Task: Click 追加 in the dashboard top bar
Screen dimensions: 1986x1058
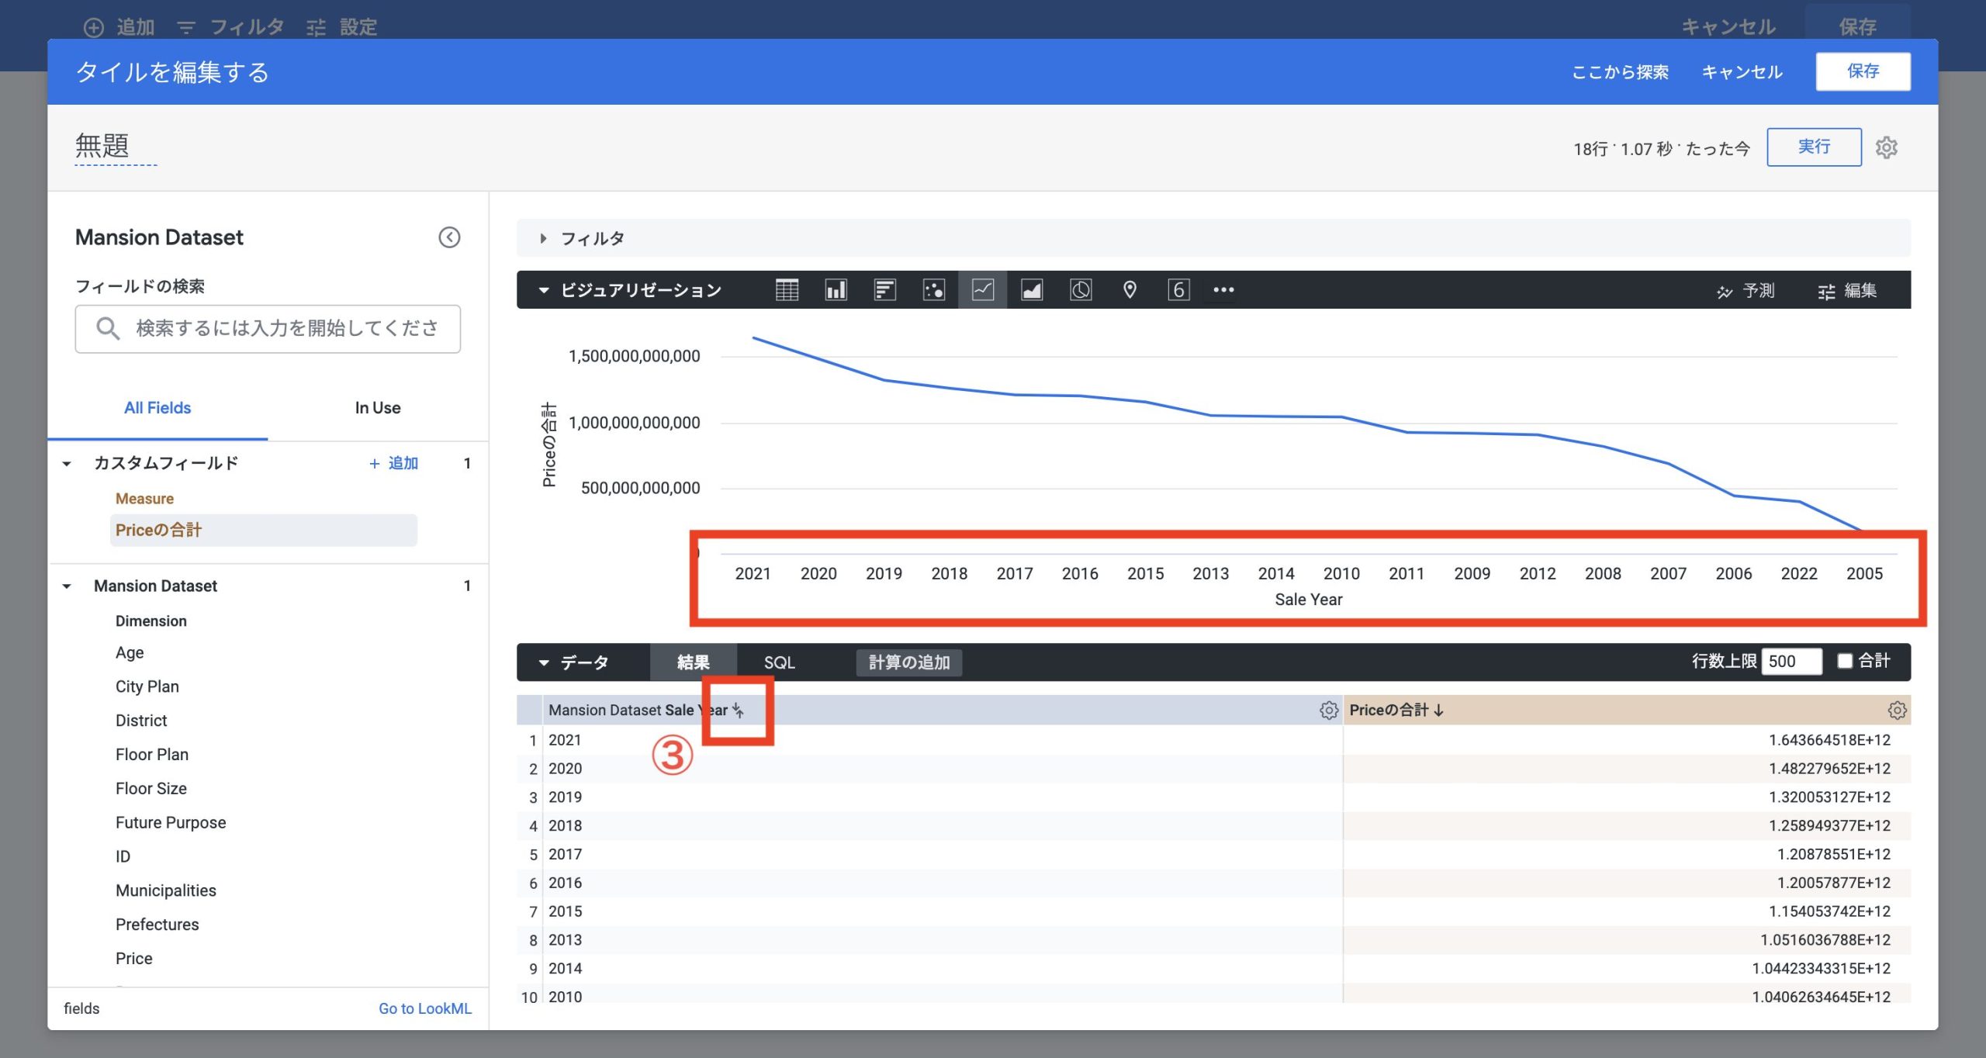Action: pyautogui.click(x=119, y=27)
